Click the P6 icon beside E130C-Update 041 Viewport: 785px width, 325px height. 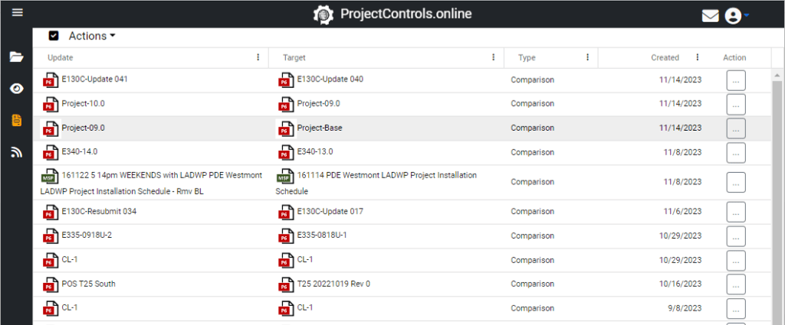[x=51, y=80]
